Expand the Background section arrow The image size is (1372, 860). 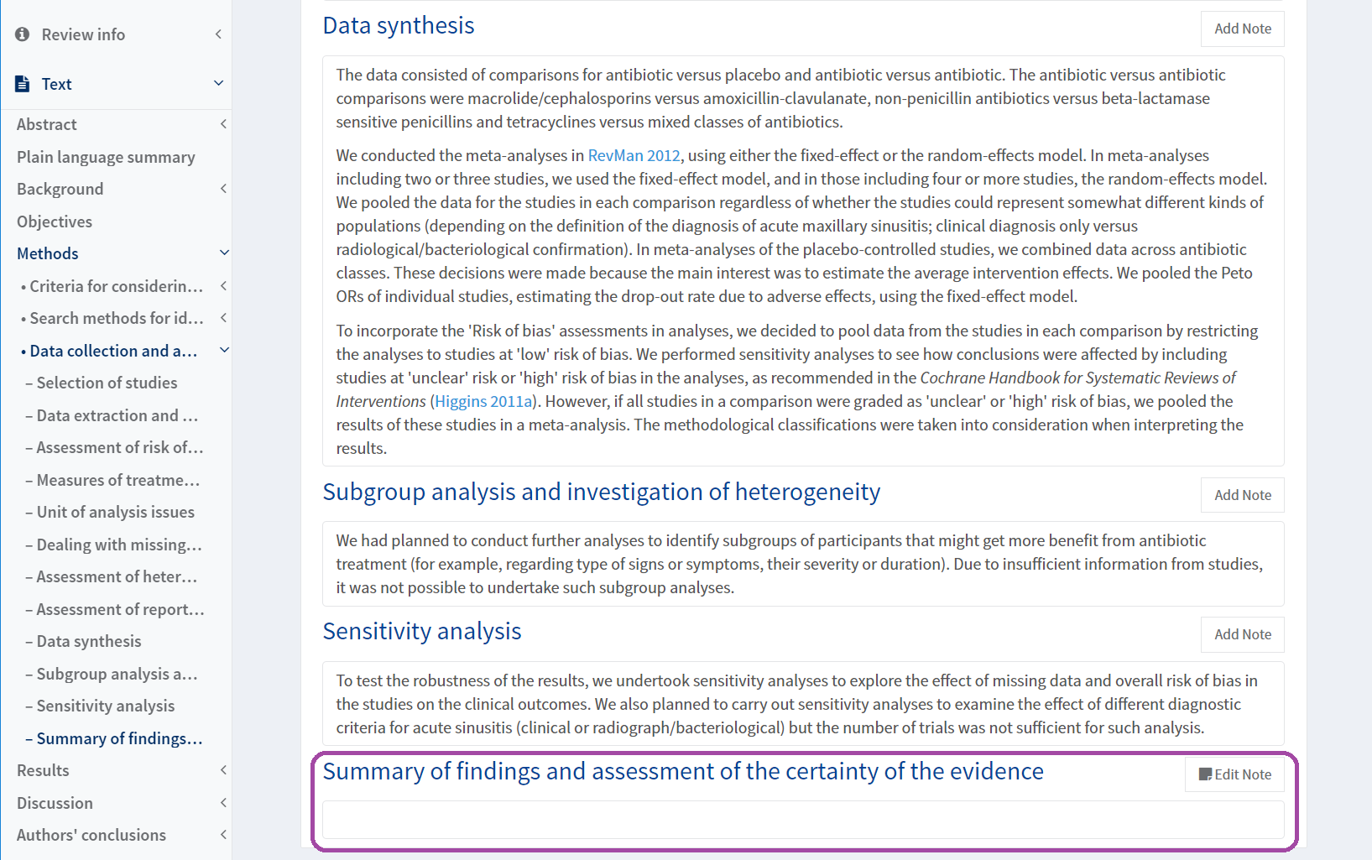[223, 189]
